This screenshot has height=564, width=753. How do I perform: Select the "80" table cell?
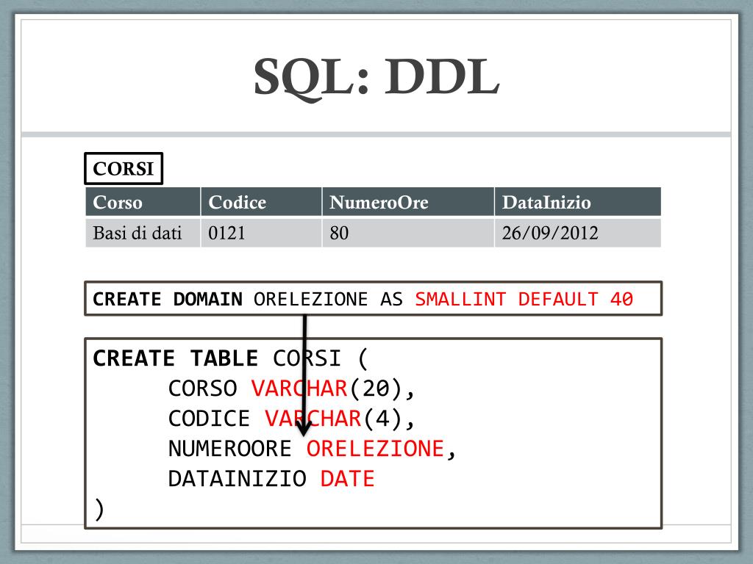pos(408,233)
